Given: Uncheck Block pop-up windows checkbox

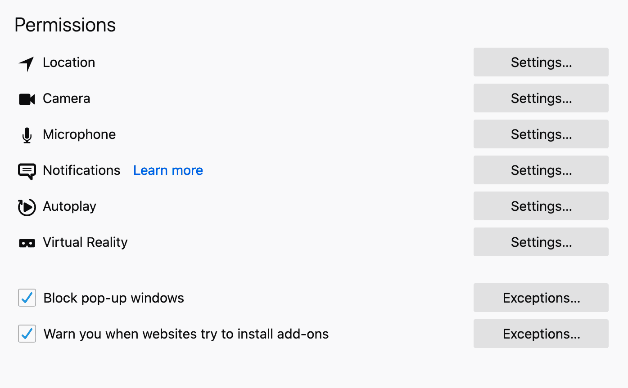Looking at the screenshot, I should 27,298.
